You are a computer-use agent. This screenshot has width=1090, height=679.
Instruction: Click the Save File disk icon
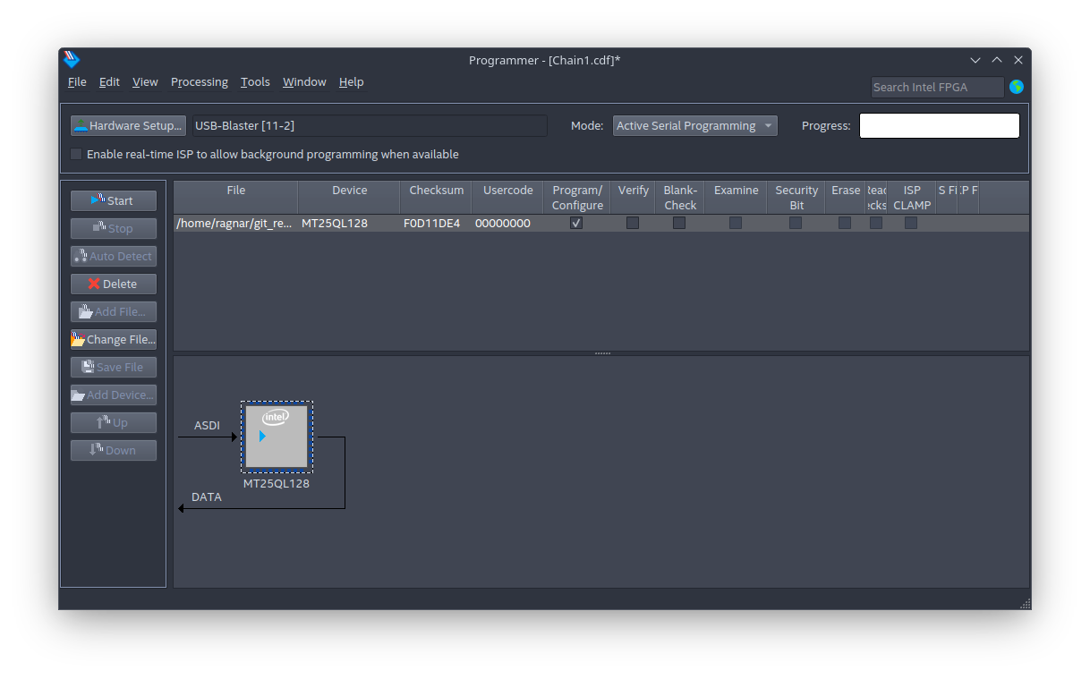pyautogui.click(x=86, y=367)
